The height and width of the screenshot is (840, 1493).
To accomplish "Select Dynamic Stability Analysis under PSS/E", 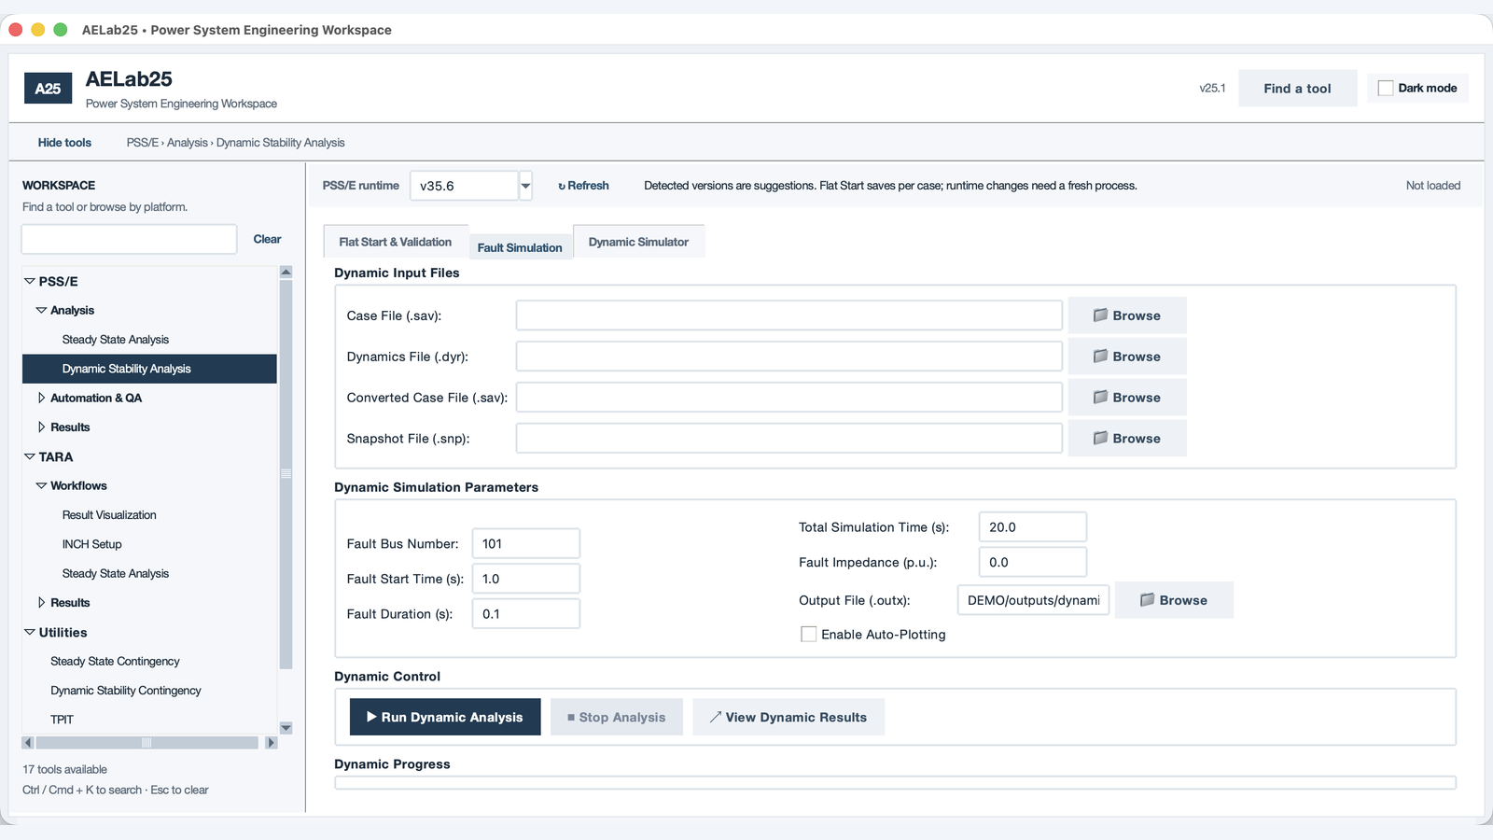I will pos(149,369).
